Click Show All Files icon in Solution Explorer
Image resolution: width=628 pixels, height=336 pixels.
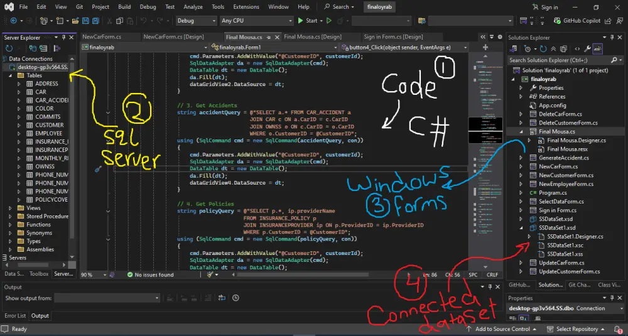pos(563,49)
